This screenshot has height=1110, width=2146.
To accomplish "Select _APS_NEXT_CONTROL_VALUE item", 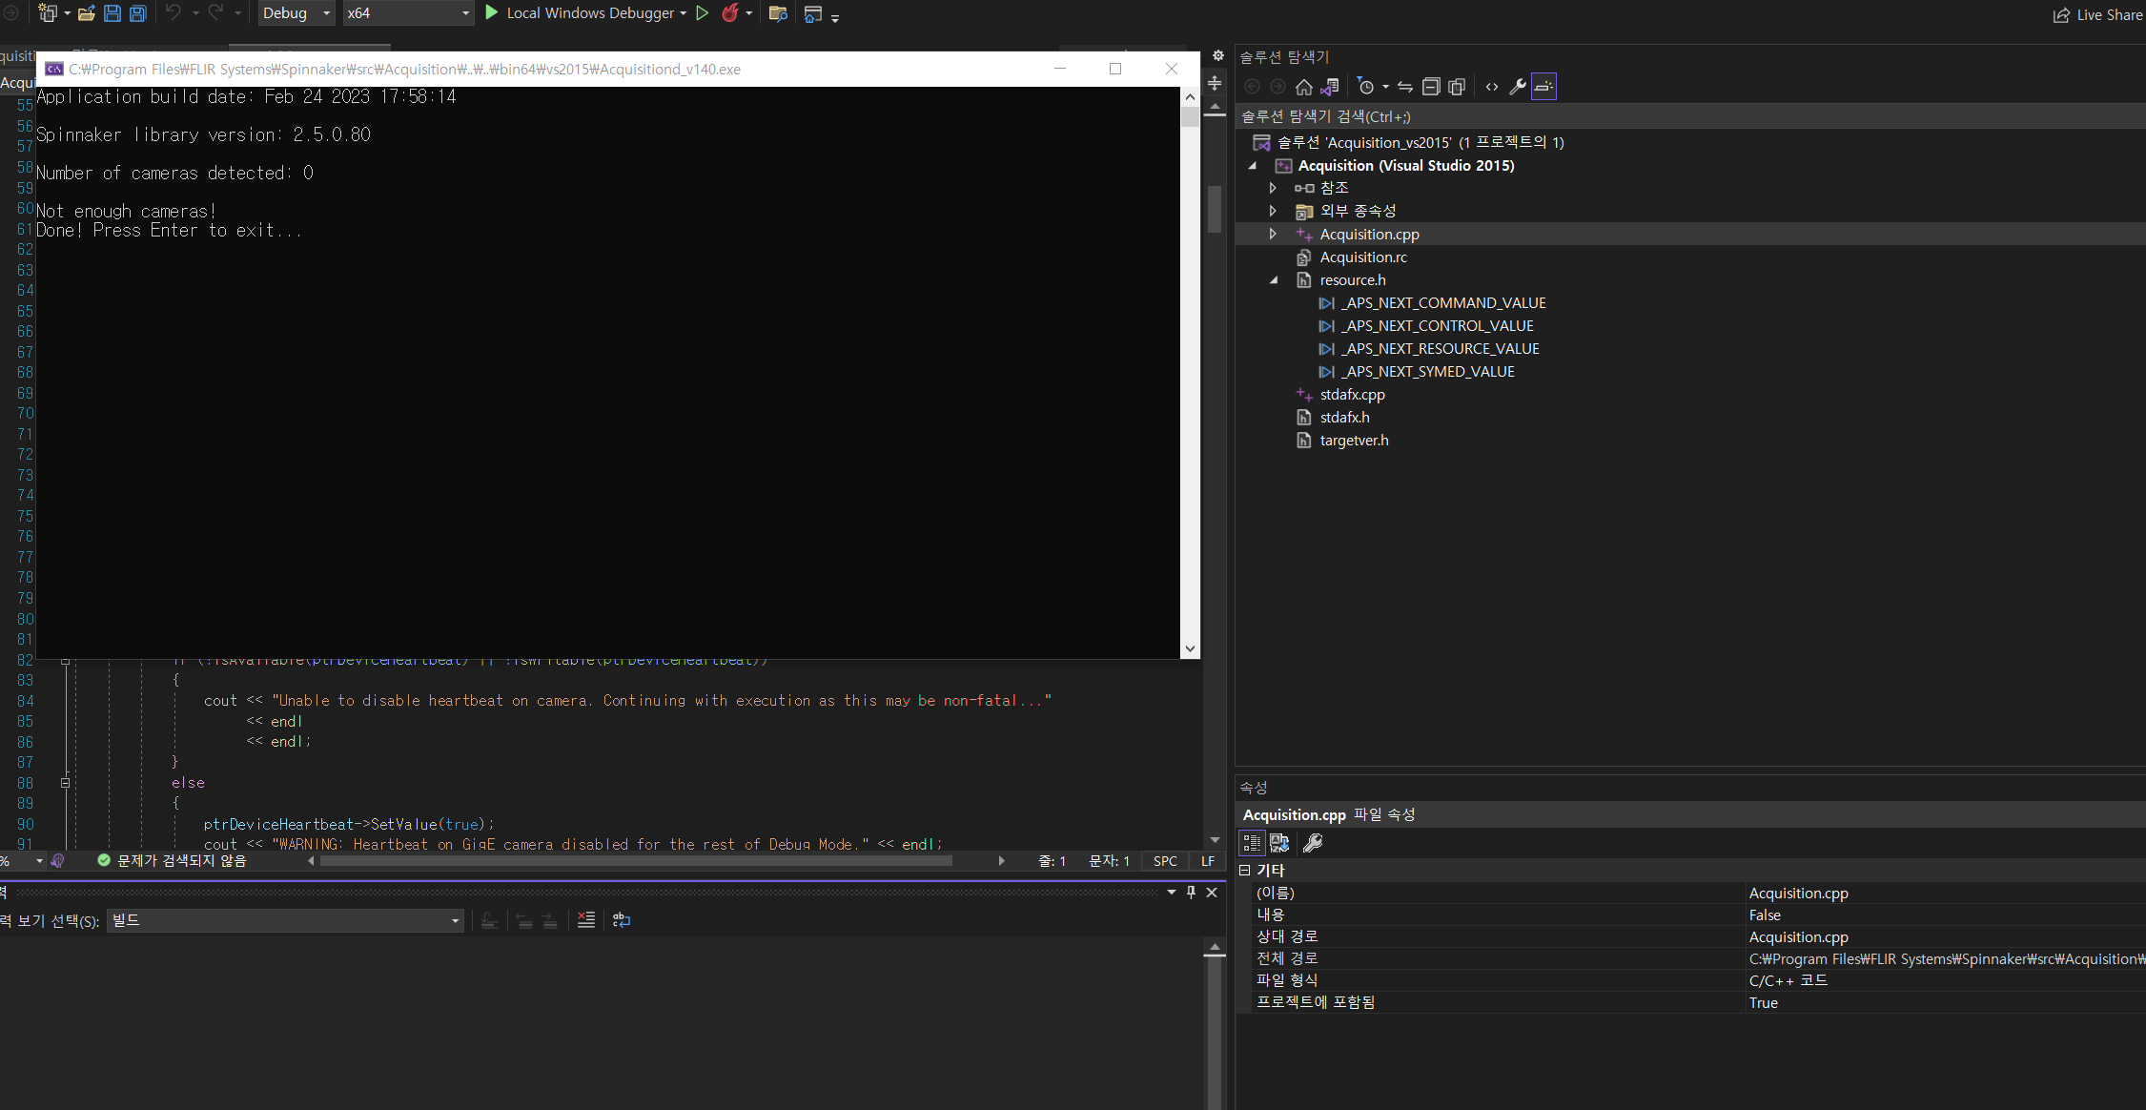I will click(1438, 326).
